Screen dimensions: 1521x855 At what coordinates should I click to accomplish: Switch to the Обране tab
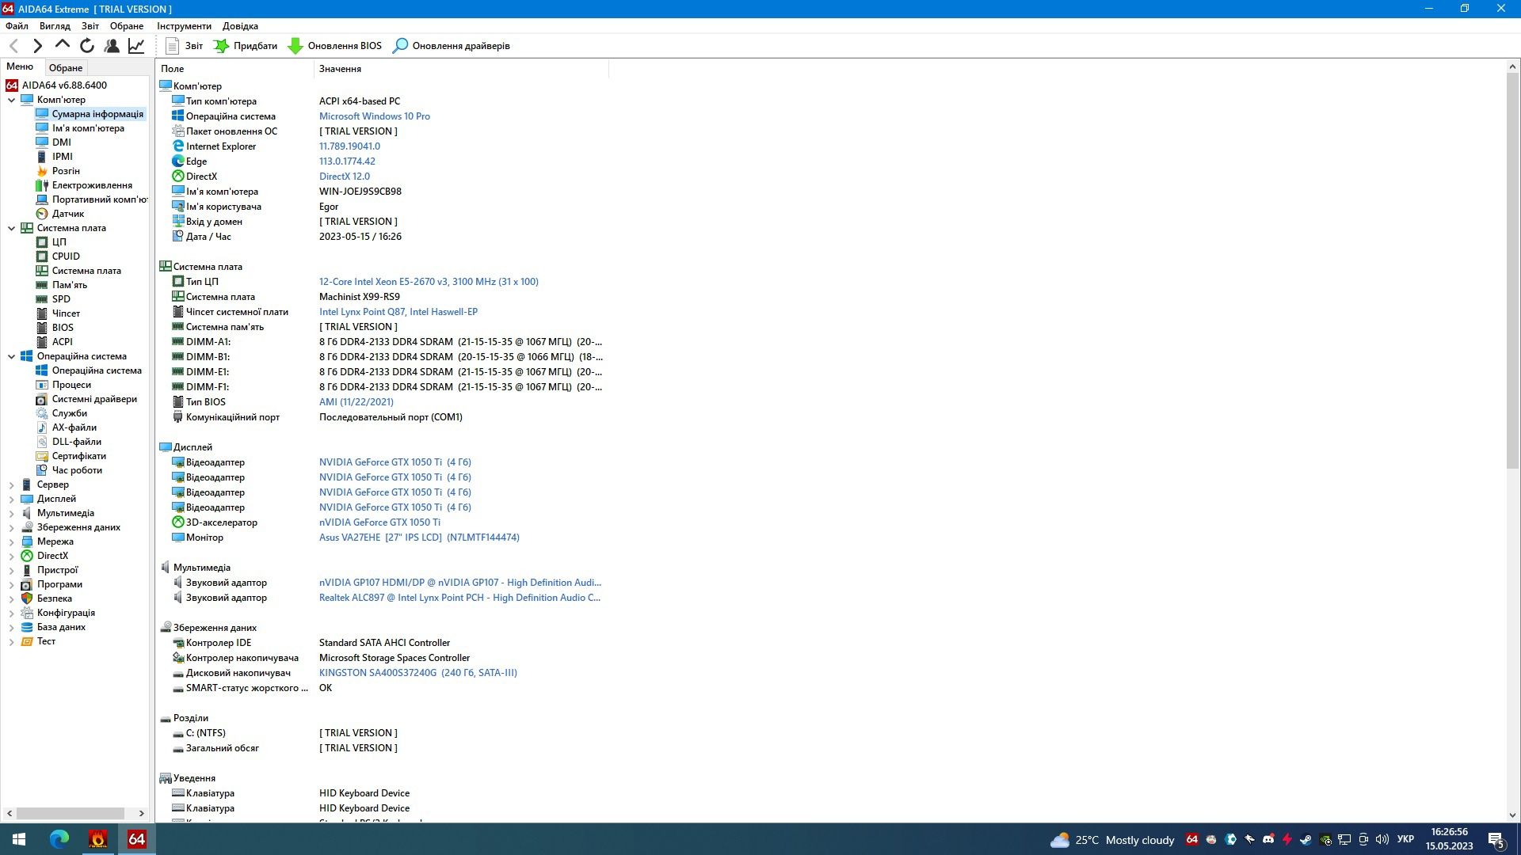[x=66, y=68]
